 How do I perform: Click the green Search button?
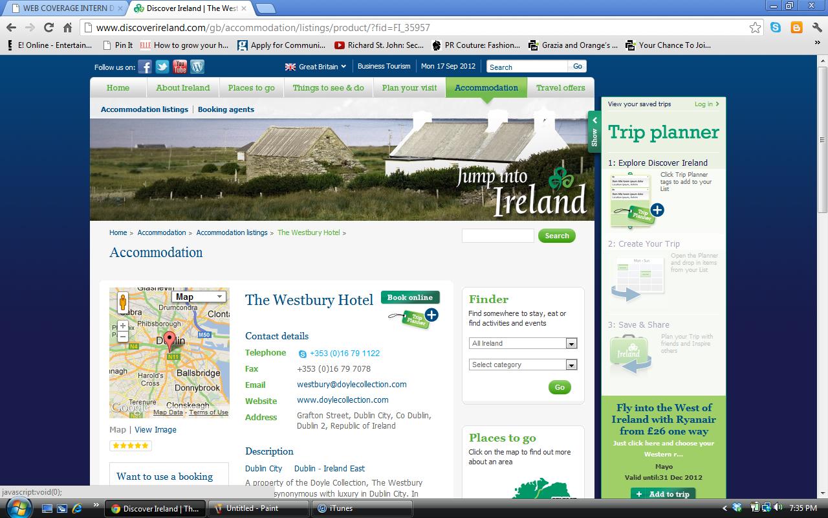pos(557,236)
